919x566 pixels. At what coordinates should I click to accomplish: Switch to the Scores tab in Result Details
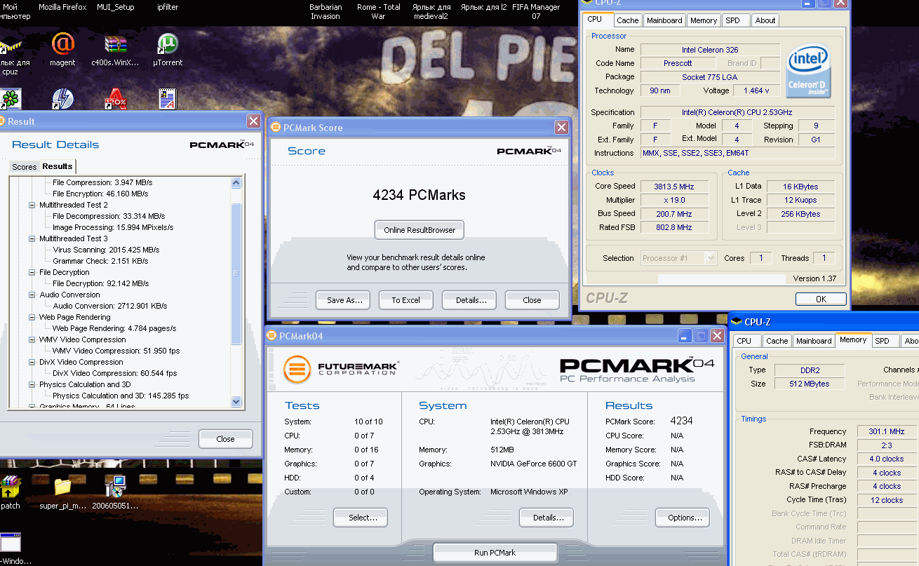pos(24,167)
